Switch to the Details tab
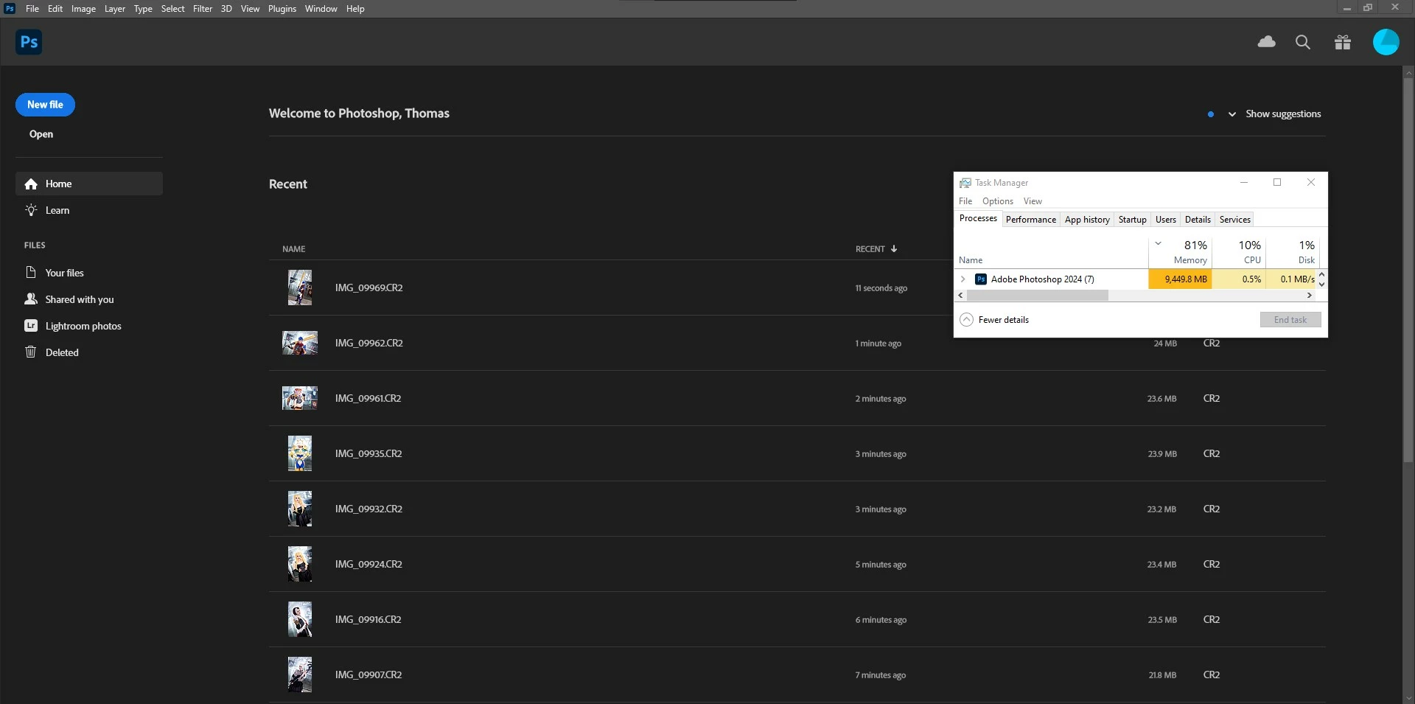The image size is (1415, 704). click(1198, 220)
